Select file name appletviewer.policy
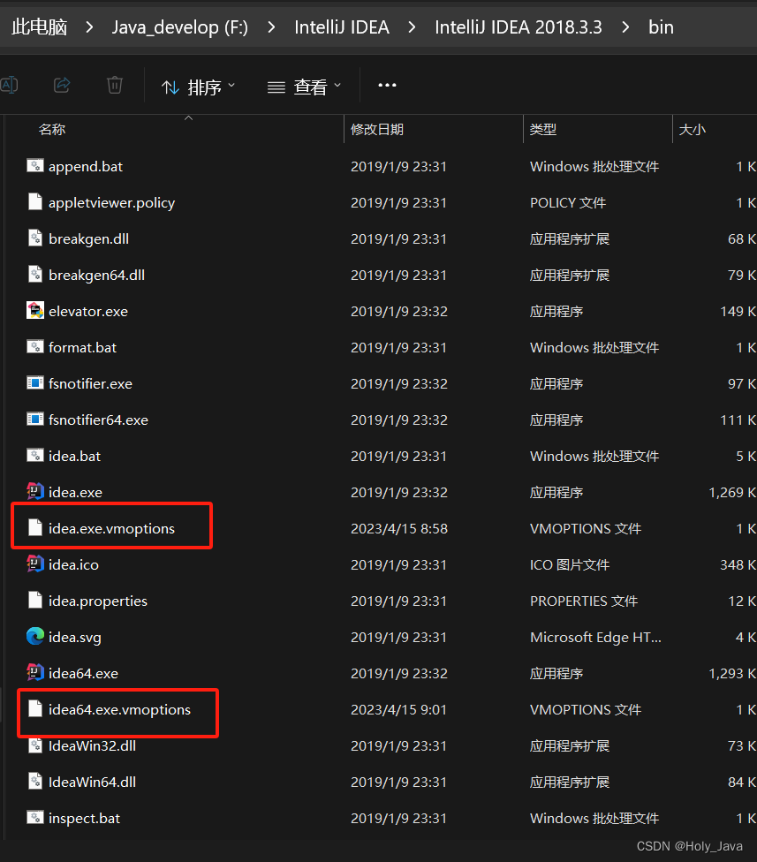The image size is (757, 862). pos(111,203)
